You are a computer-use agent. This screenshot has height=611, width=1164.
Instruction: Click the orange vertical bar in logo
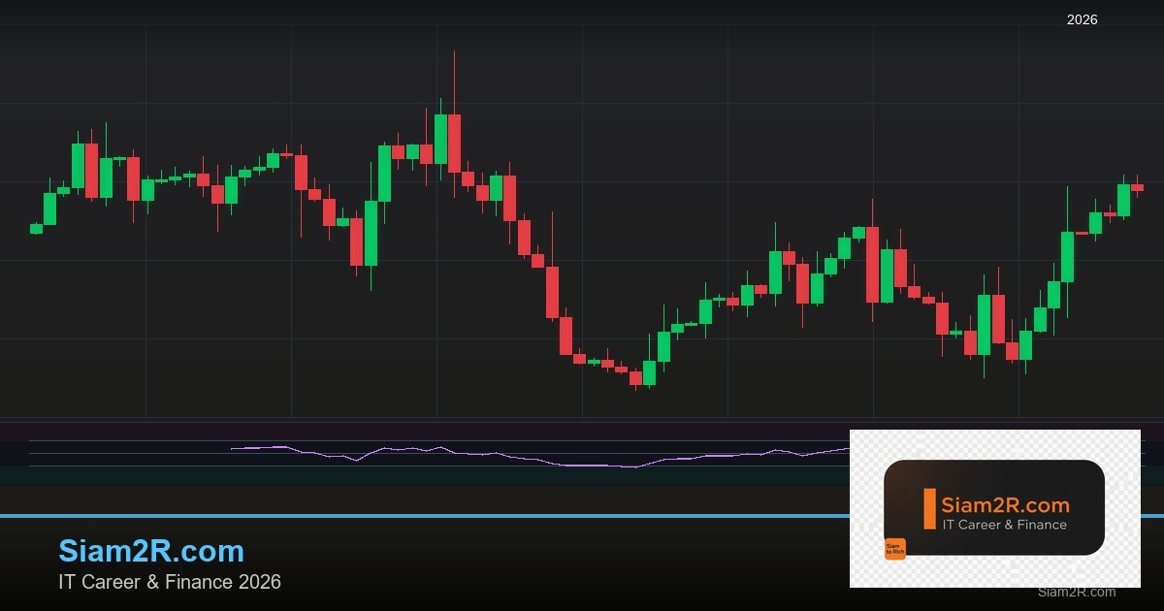tap(929, 509)
